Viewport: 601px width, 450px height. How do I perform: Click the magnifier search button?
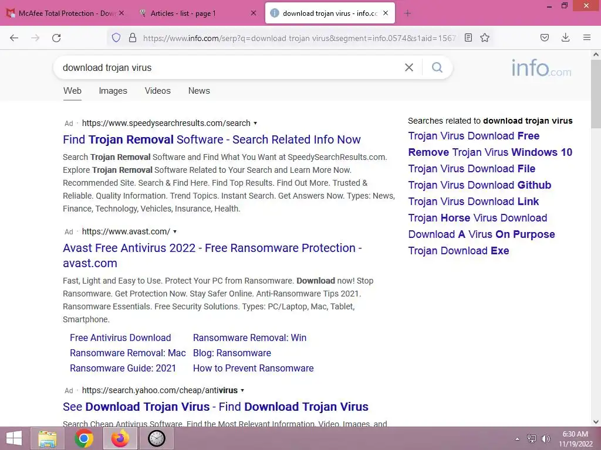point(437,67)
